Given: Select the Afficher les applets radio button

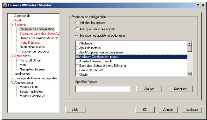Looking at the screenshot, I should 77,23.
